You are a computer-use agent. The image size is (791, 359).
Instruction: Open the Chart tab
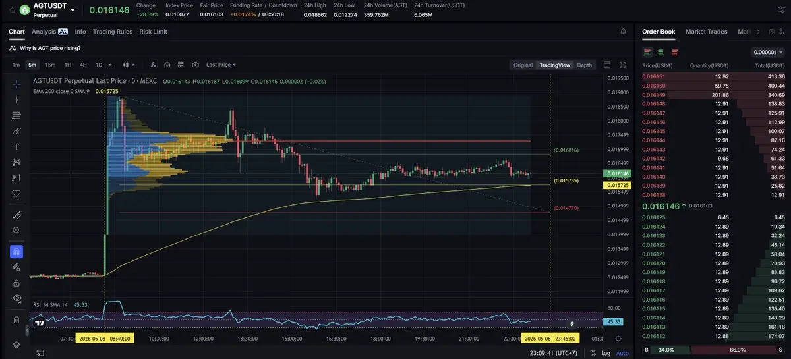click(16, 31)
